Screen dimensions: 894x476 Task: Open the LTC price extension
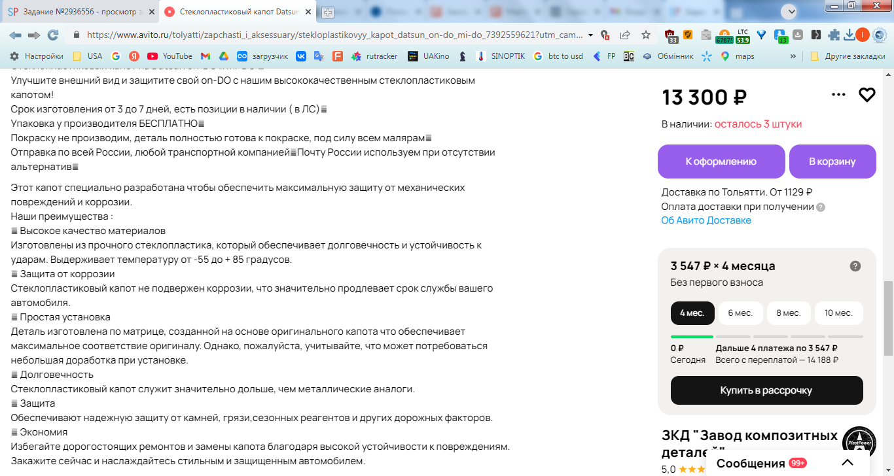(742, 36)
